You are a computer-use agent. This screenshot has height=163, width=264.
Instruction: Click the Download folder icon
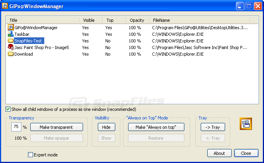pyautogui.click(x=10, y=54)
